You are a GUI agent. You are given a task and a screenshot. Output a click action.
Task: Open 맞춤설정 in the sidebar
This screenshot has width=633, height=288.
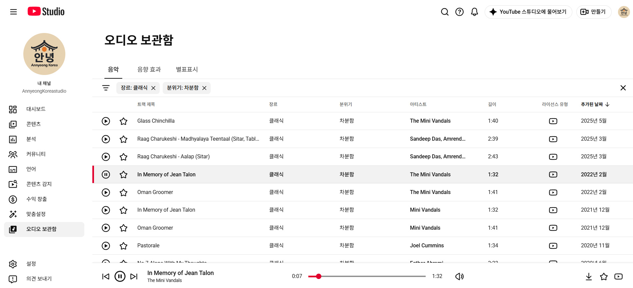click(44, 214)
